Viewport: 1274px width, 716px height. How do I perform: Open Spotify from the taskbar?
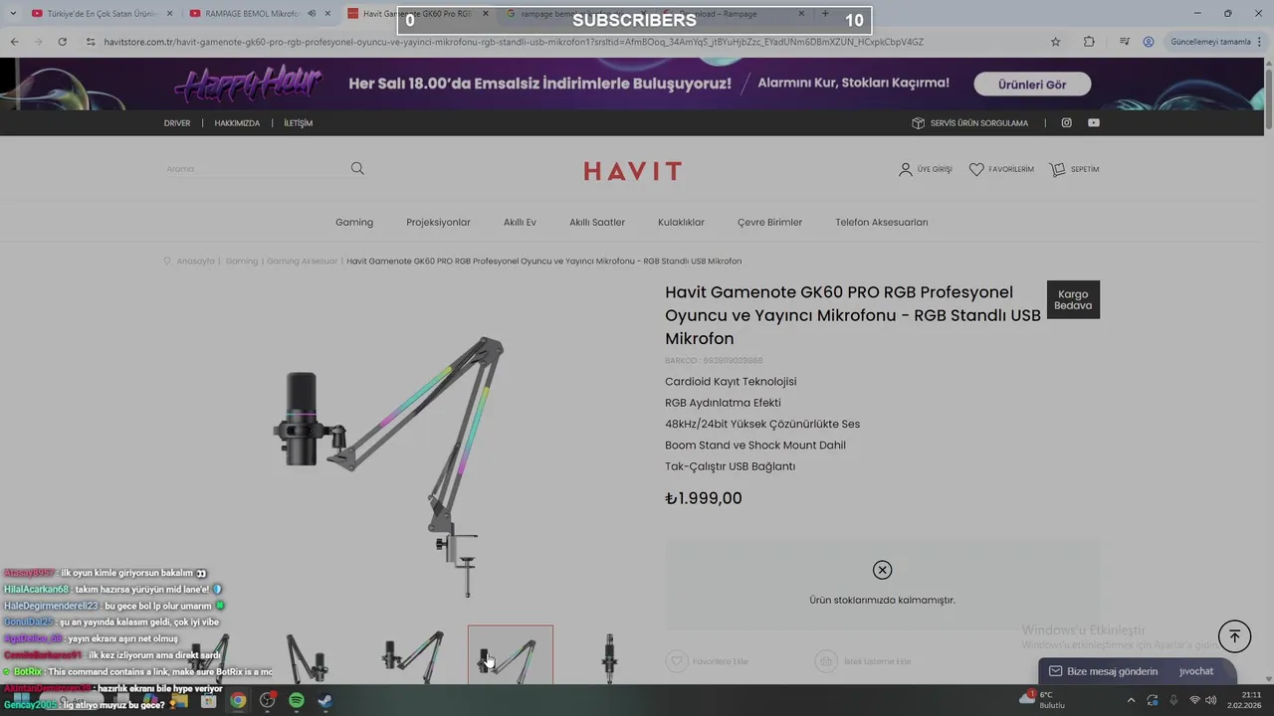[297, 700]
